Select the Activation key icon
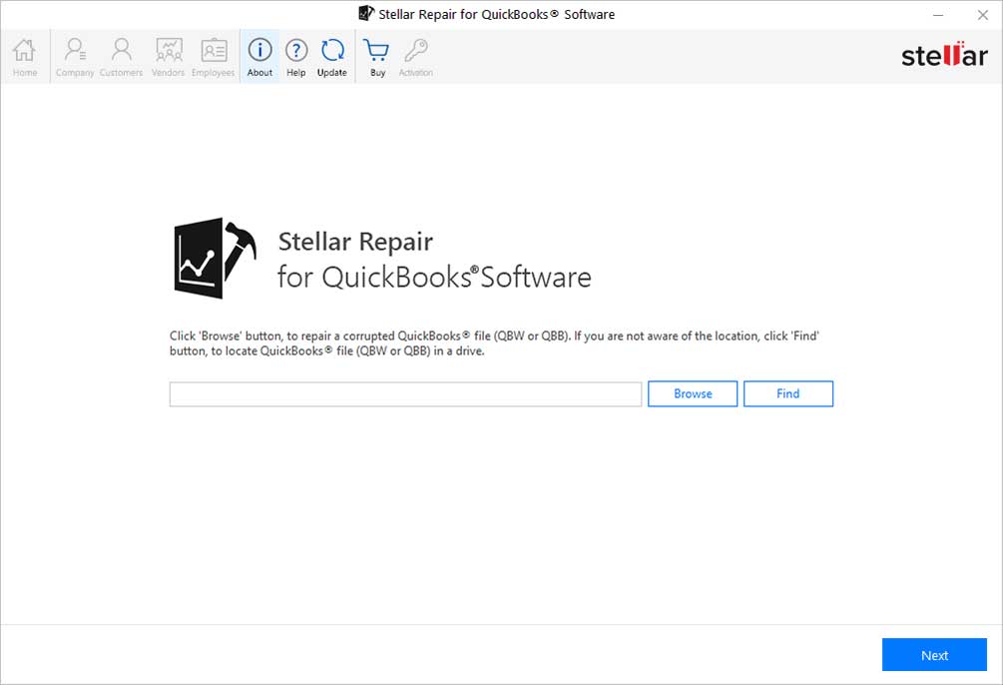 [416, 55]
